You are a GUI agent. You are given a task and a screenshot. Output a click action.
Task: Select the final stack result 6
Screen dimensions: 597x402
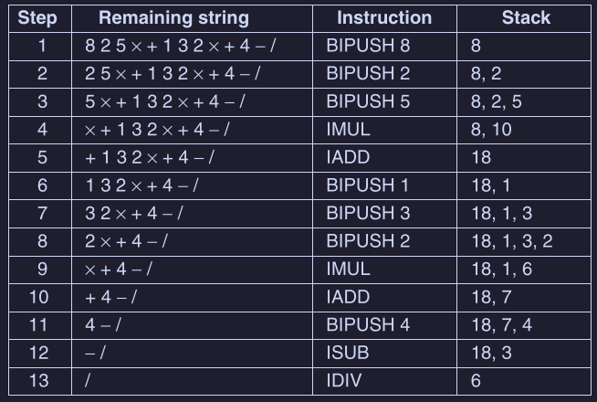point(477,380)
